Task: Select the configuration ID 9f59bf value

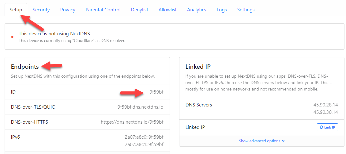Action: (156, 92)
